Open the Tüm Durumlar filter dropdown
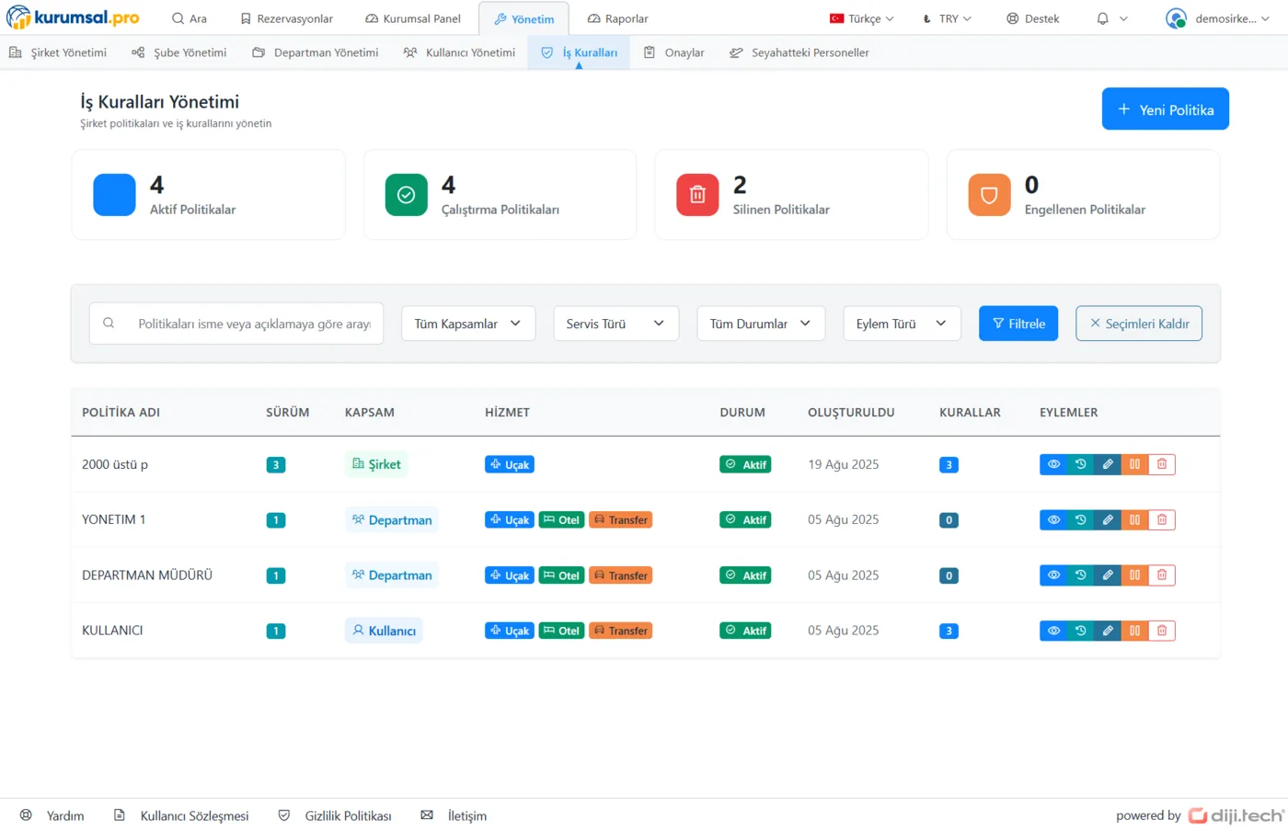This screenshot has height=831, width=1288. (760, 324)
